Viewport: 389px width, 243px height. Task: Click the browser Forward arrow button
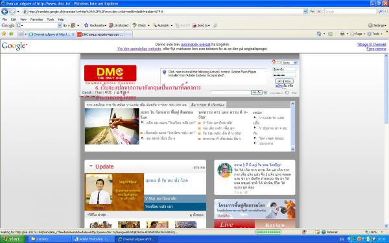click(x=12, y=12)
